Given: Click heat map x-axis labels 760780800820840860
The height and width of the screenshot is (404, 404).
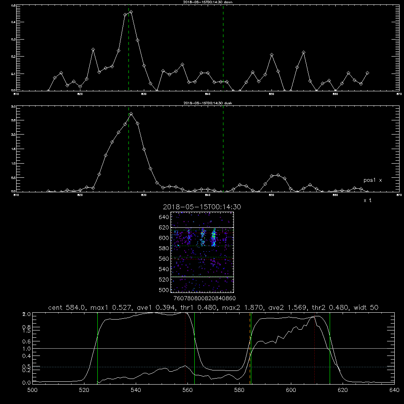Looking at the screenshot, I should click(x=205, y=298).
